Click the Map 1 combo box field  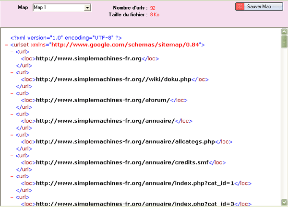click(x=58, y=8)
